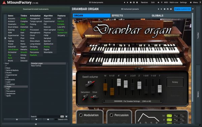
Task: Click the home icon beside Menu
Action: (191, 2)
